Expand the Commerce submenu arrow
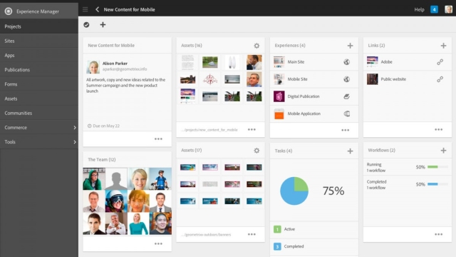This screenshot has width=456, height=257. tap(75, 128)
